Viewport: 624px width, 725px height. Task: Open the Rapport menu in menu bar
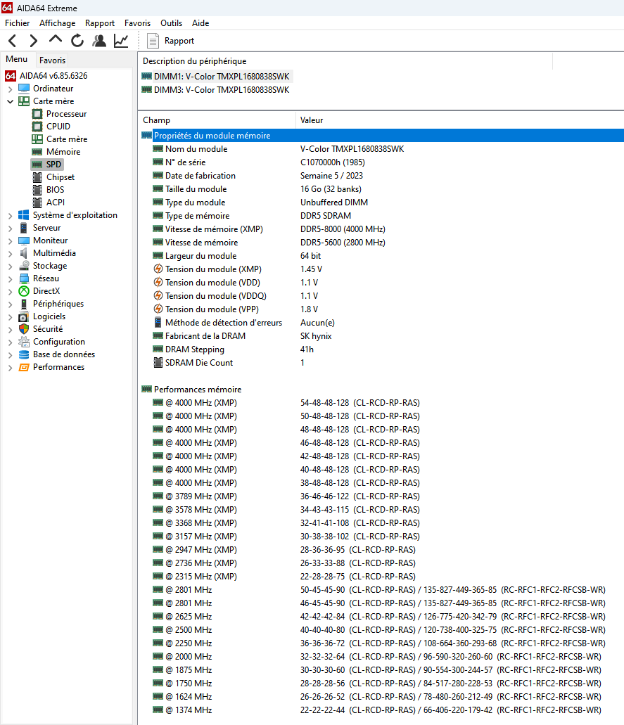[x=99, y=23]
